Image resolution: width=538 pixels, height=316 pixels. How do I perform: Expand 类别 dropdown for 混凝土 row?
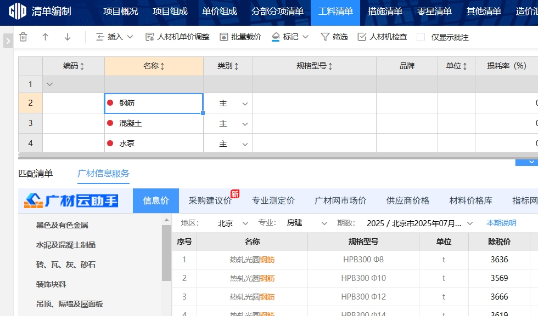pos(244,124)
